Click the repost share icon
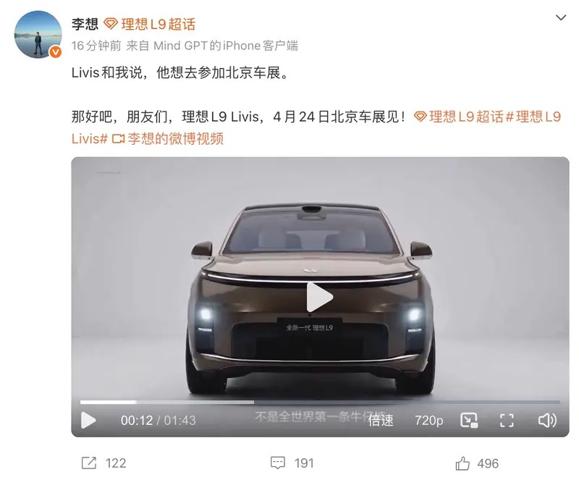Viewport: 579px width, 480px height. 88,463
